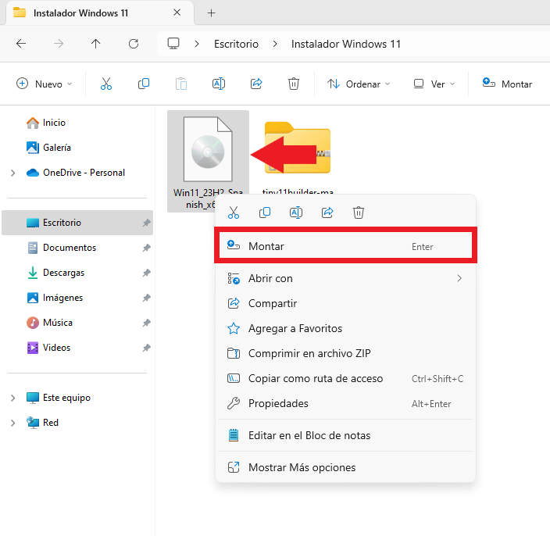
Task: Select the Win11_23H2 ISO disc file
Action: 208,162
